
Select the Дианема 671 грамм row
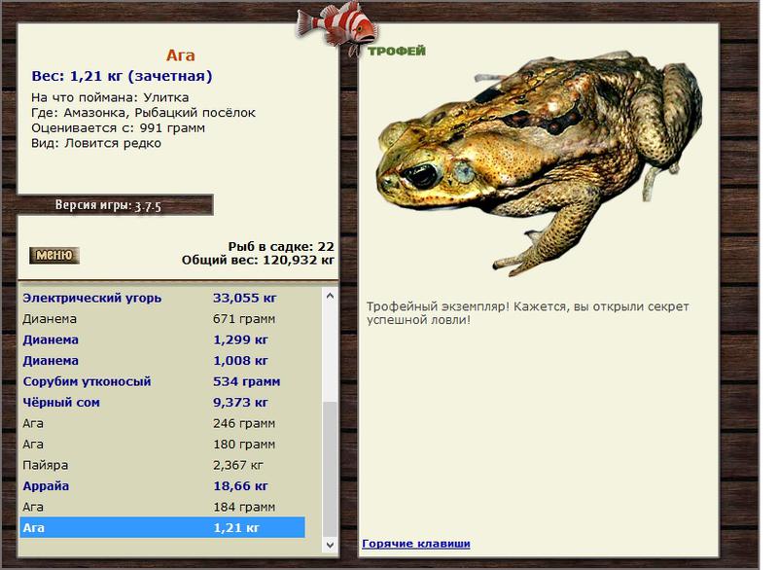(x=162, y=319)
